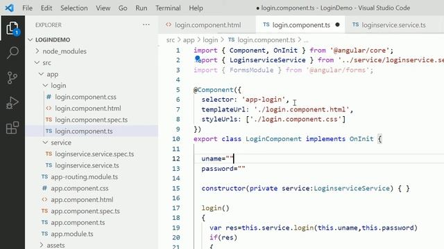Viewport: 444px width, 249px height.
Task: Click the unsaved dot on login.component.ts tab
Action: [x=337, y=25]
